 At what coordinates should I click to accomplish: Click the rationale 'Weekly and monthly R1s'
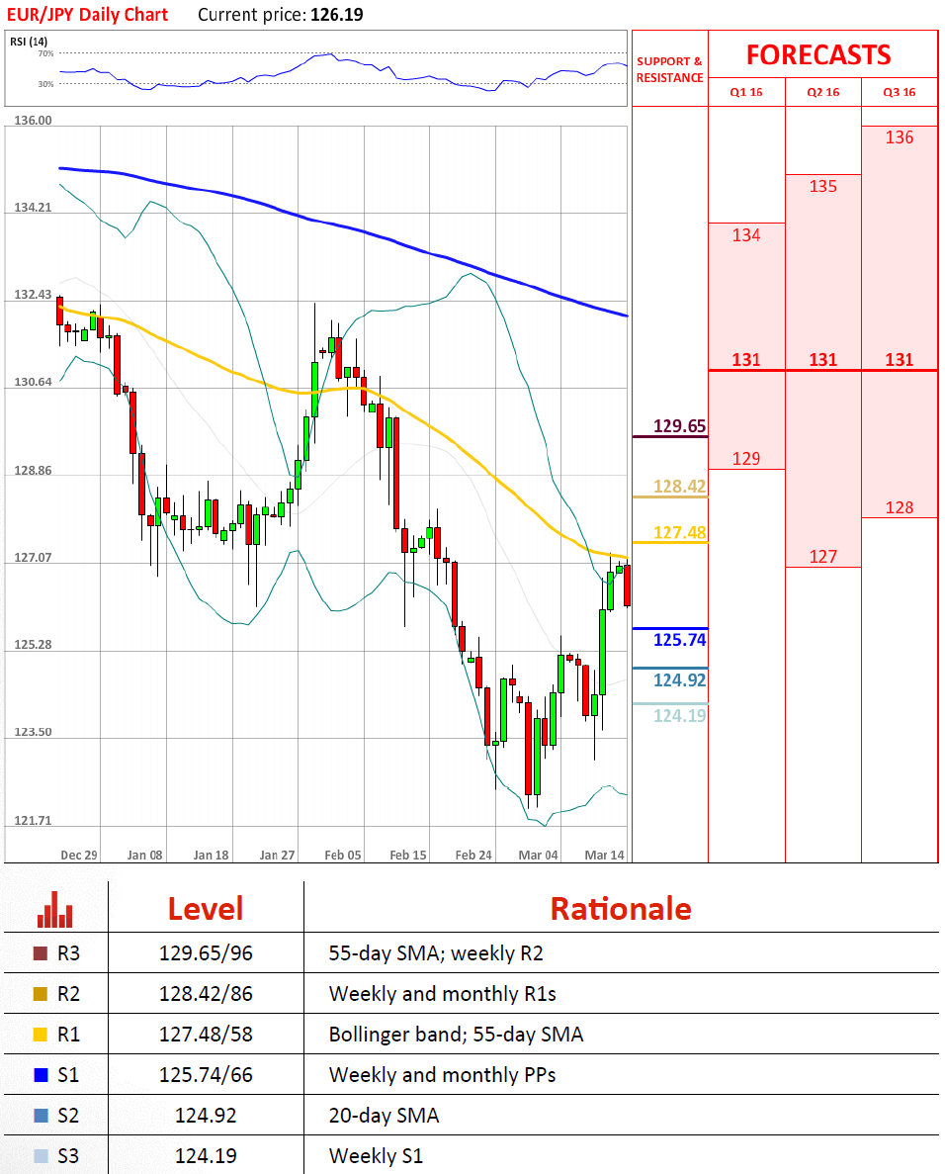443,994
